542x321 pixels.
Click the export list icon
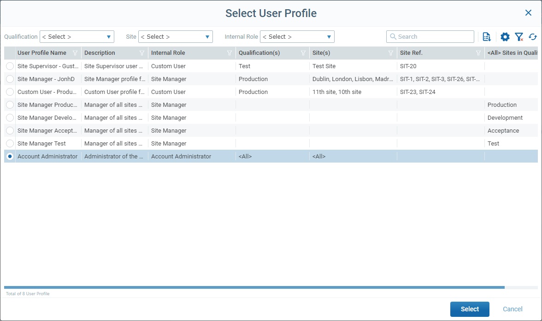point(487,36)
